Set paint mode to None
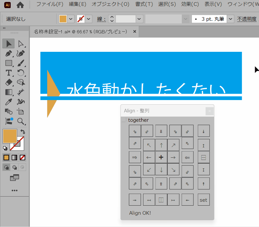The image size is (259, 227). [x=23, y=158]
